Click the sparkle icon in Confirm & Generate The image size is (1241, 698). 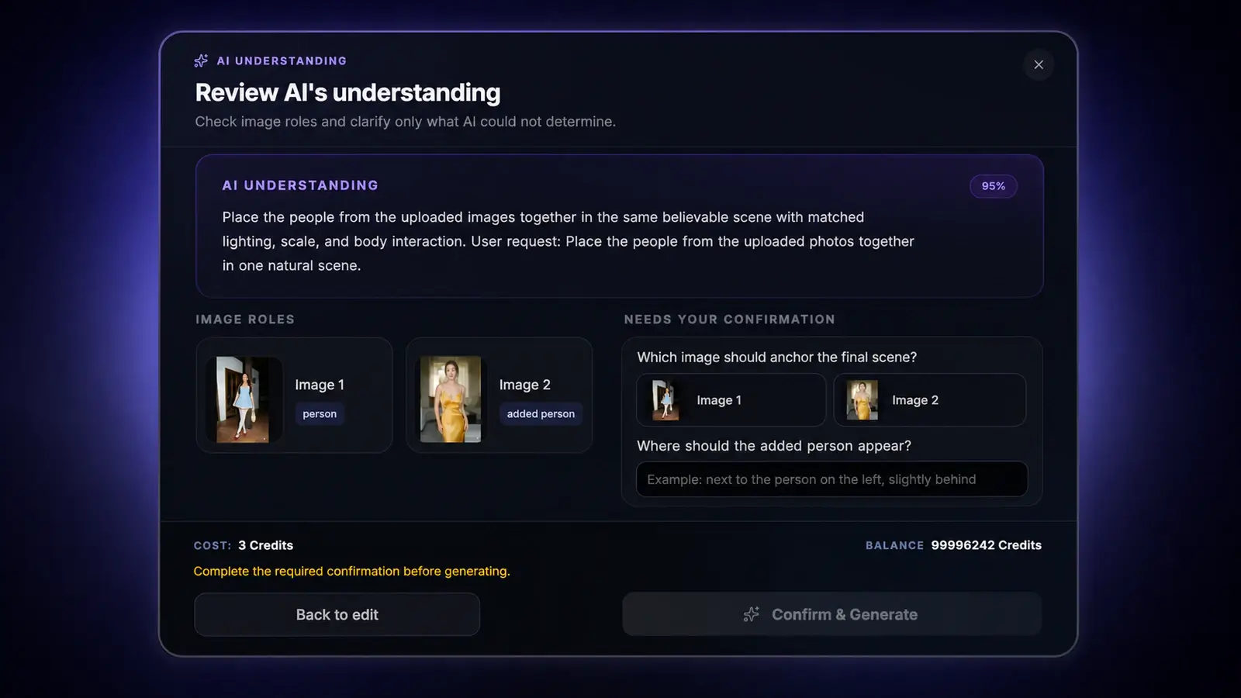tap(751, 614)
